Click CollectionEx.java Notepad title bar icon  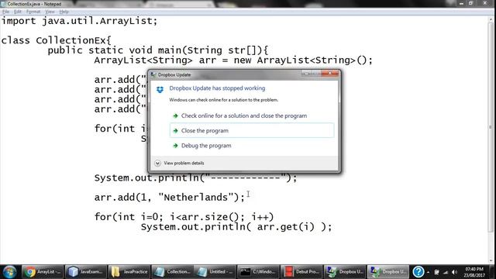click(x=3, y=4)
